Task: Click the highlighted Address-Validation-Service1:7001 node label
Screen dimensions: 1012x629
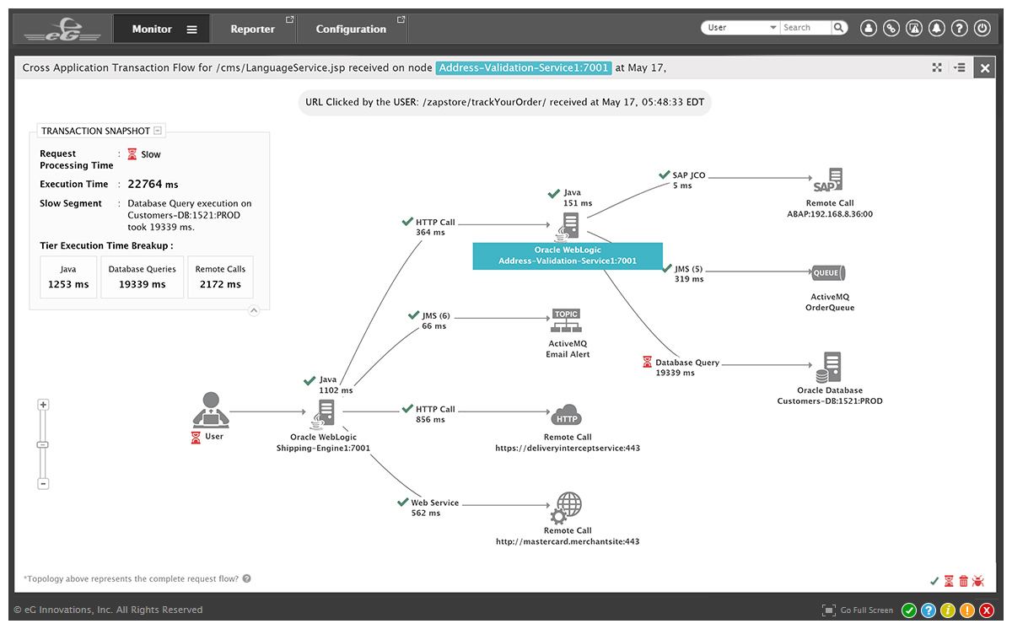Action: 568,256
